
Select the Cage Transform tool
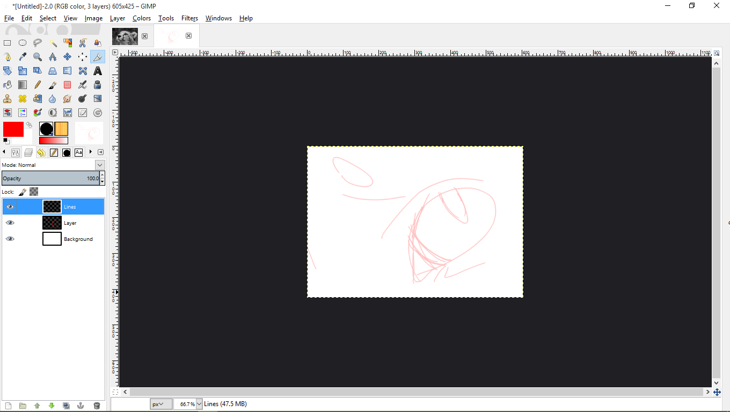[x=83, y=70]
